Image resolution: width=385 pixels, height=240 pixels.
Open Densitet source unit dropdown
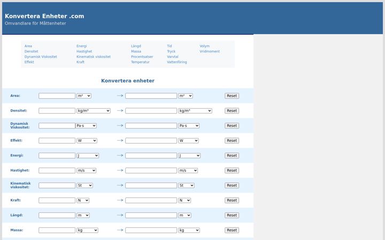click(94, 111)
